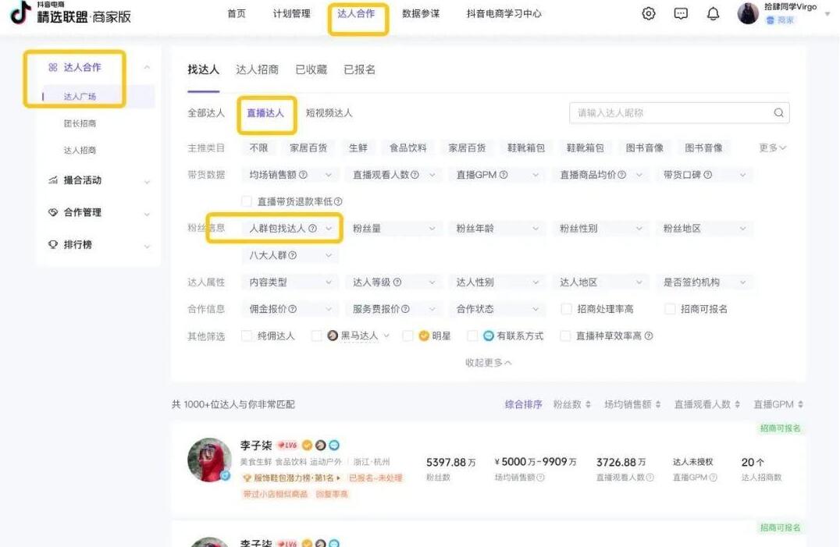Open the 粉丝性别 dropdown
This screenshot has width=840, height=547.
(600, 229)
